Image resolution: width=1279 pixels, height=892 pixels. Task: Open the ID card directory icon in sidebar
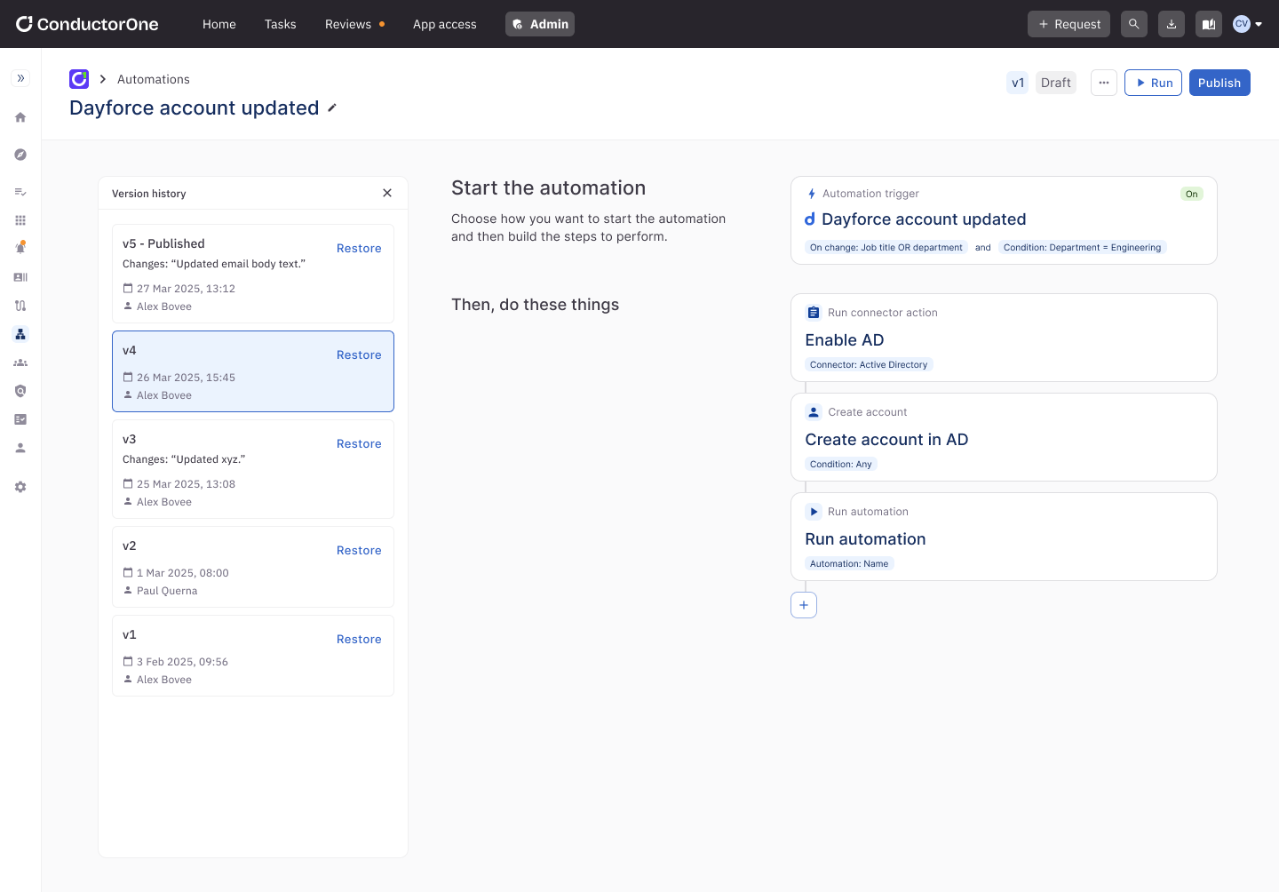[x=20, y=277]
